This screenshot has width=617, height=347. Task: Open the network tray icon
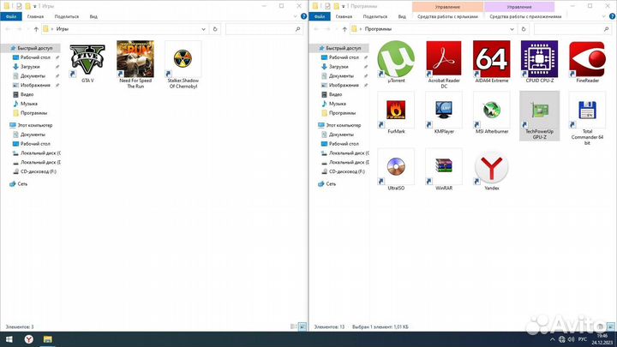(x=562, y=339)
